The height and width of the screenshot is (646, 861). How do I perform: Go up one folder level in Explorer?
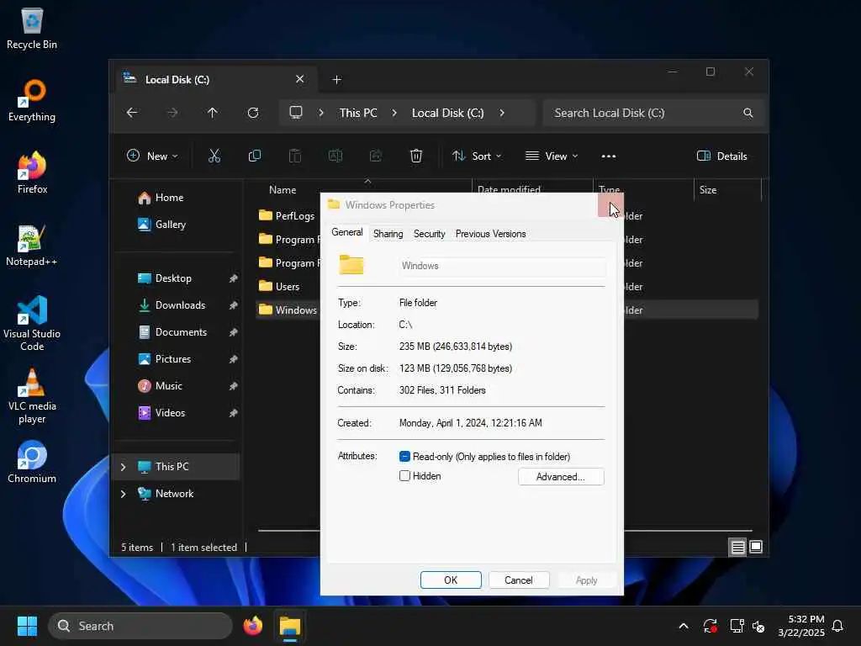coord(213,113)
